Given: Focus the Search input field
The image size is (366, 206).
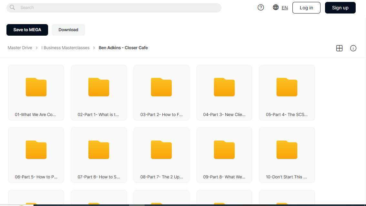Looking at the screenshot, I should pos(114,8).
